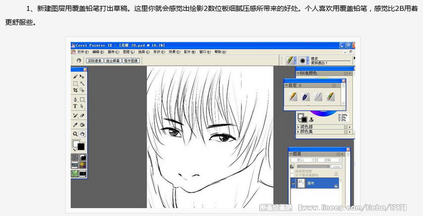This screenshot has height=216, width=423.
Task: Expand the Color Sets panel
Action: [298, 132]
